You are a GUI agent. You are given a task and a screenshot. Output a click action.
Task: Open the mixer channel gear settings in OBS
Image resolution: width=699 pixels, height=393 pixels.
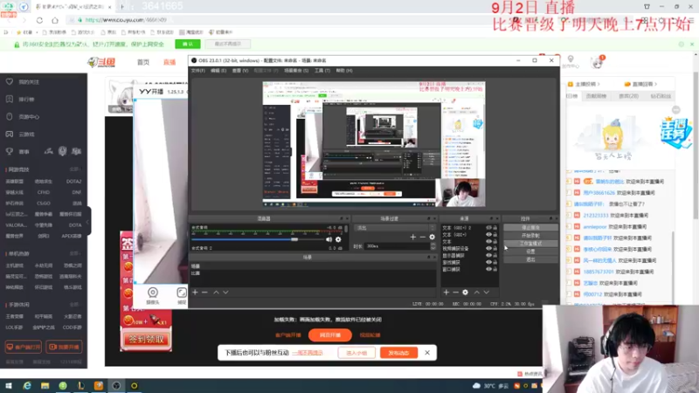pyautogui.click(x=338, y=239)
